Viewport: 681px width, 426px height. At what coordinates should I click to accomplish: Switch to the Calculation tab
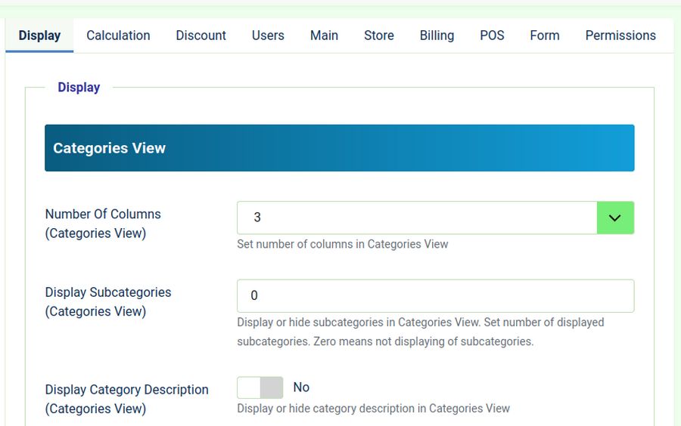(x=118, y=35)
